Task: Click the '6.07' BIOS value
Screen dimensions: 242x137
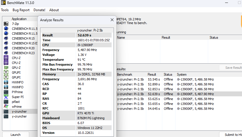Action: click(81, 123)
